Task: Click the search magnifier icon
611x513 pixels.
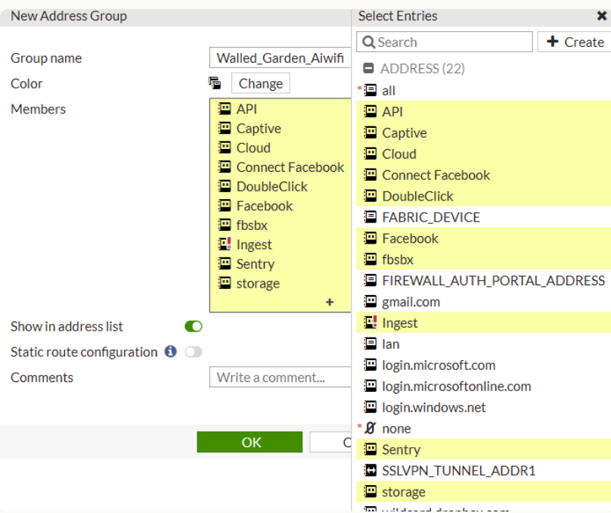Action: tap(368, 42)
